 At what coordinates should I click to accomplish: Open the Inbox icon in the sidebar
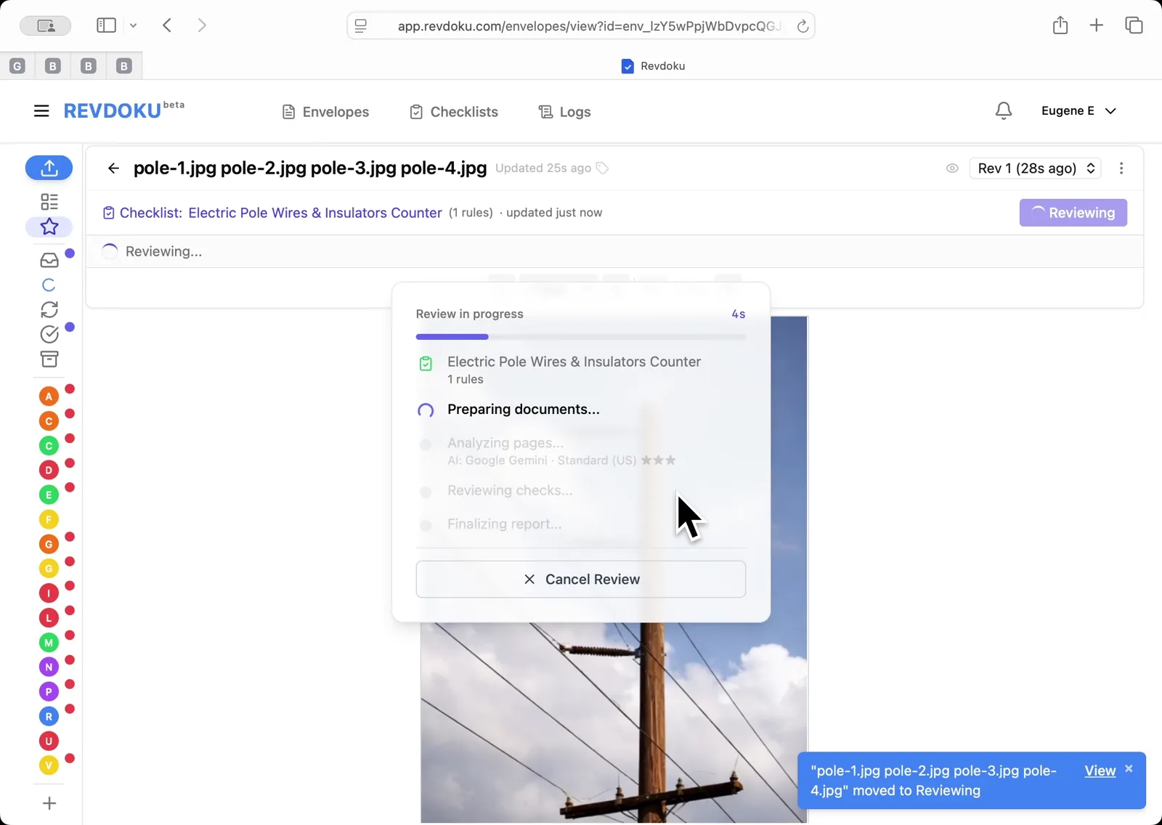pyautogui.click(x=49, y=260)
